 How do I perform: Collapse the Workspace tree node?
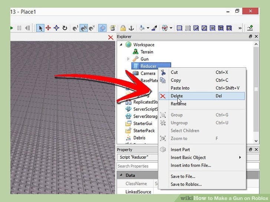[x=121, y=44]
